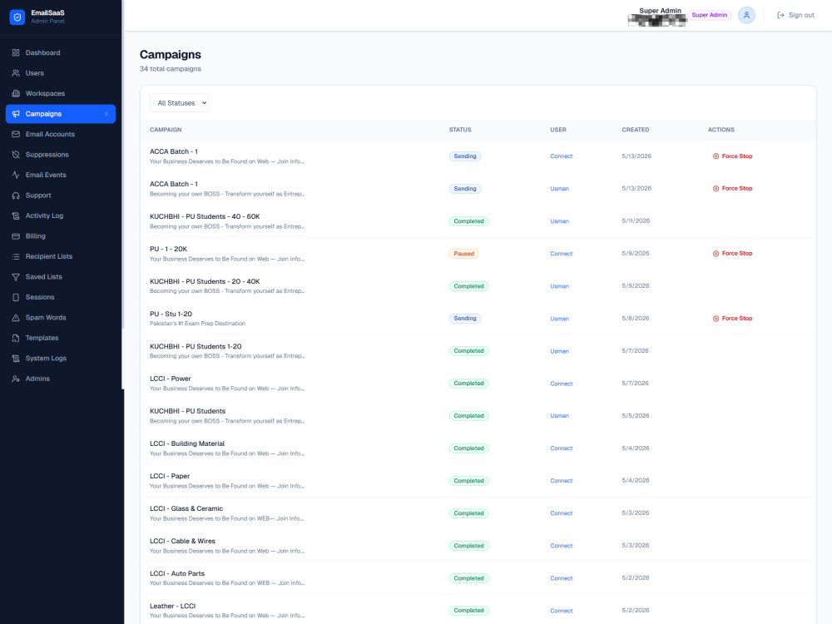Screen dimensions: 832x624
Task: Go to Users page in sidebar
Action: click(x=61, y=73)
